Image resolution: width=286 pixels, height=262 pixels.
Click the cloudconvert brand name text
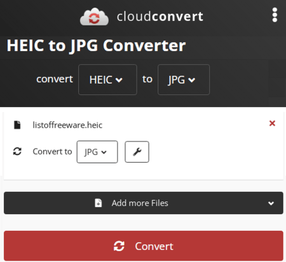point(160,17)
